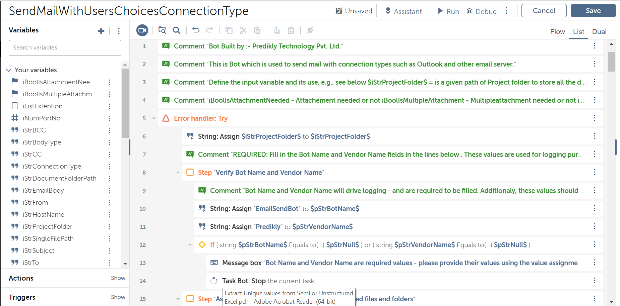Open options menu for iStrBCC variable
The image size is (620, 306).
[109, 130]
